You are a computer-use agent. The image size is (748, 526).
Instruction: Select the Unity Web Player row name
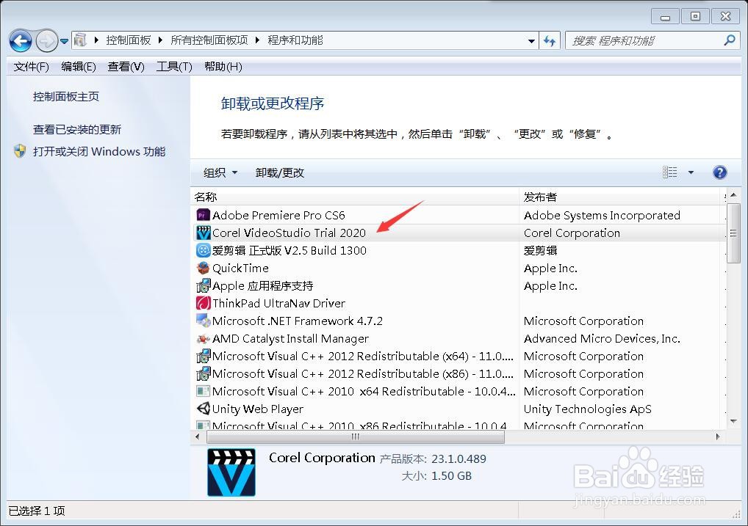click(258, 409)
